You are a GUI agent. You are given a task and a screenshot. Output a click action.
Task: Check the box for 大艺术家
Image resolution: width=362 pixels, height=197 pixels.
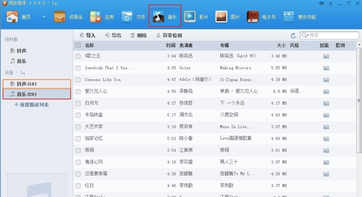coord(78,127)
